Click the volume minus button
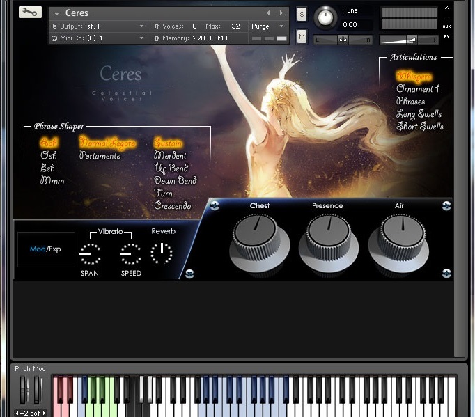Screen dimensions: 475x417 [384, 40]
